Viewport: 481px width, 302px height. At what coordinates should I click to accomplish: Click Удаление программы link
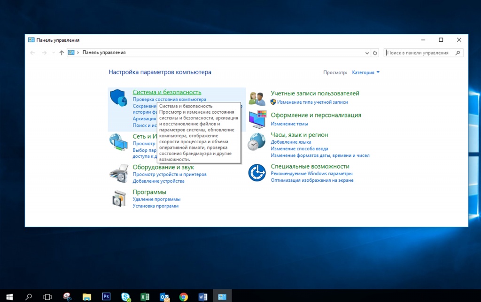point(156,199)
